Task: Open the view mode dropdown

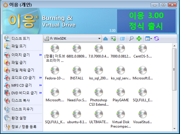Action: [x=149, y=39]
